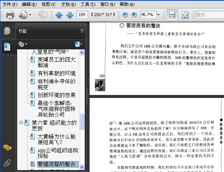This screenshot has width=224, height=172.
Task: Collapse 第六章 组织能力的更新 tree node
Action: pos(21,123)
